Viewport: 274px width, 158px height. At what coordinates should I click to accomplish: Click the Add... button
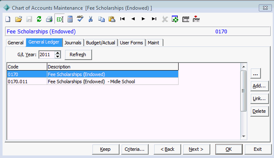(260, 86)
